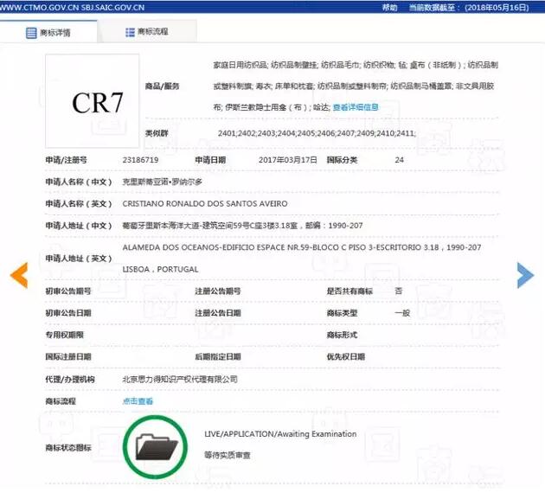Click the header URL WWW.CTMO.GOV.CN
This screenshot has height=499, width=545.
tap(40, 7)
